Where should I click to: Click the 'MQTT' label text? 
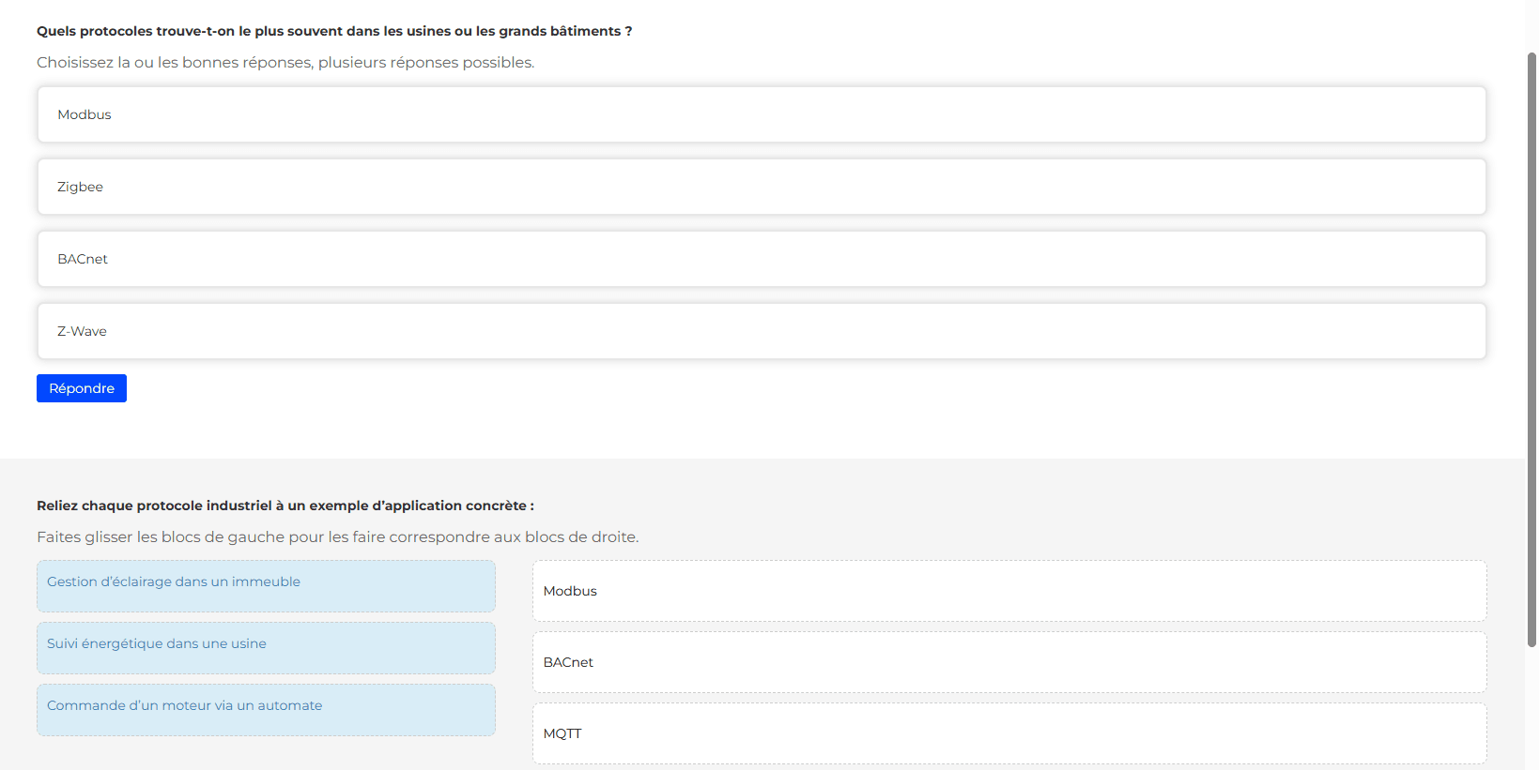pyautogui.click(x=562, y=733)
